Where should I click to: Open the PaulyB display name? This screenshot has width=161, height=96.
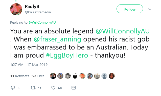pyautogui.click(x=32, y=7)
